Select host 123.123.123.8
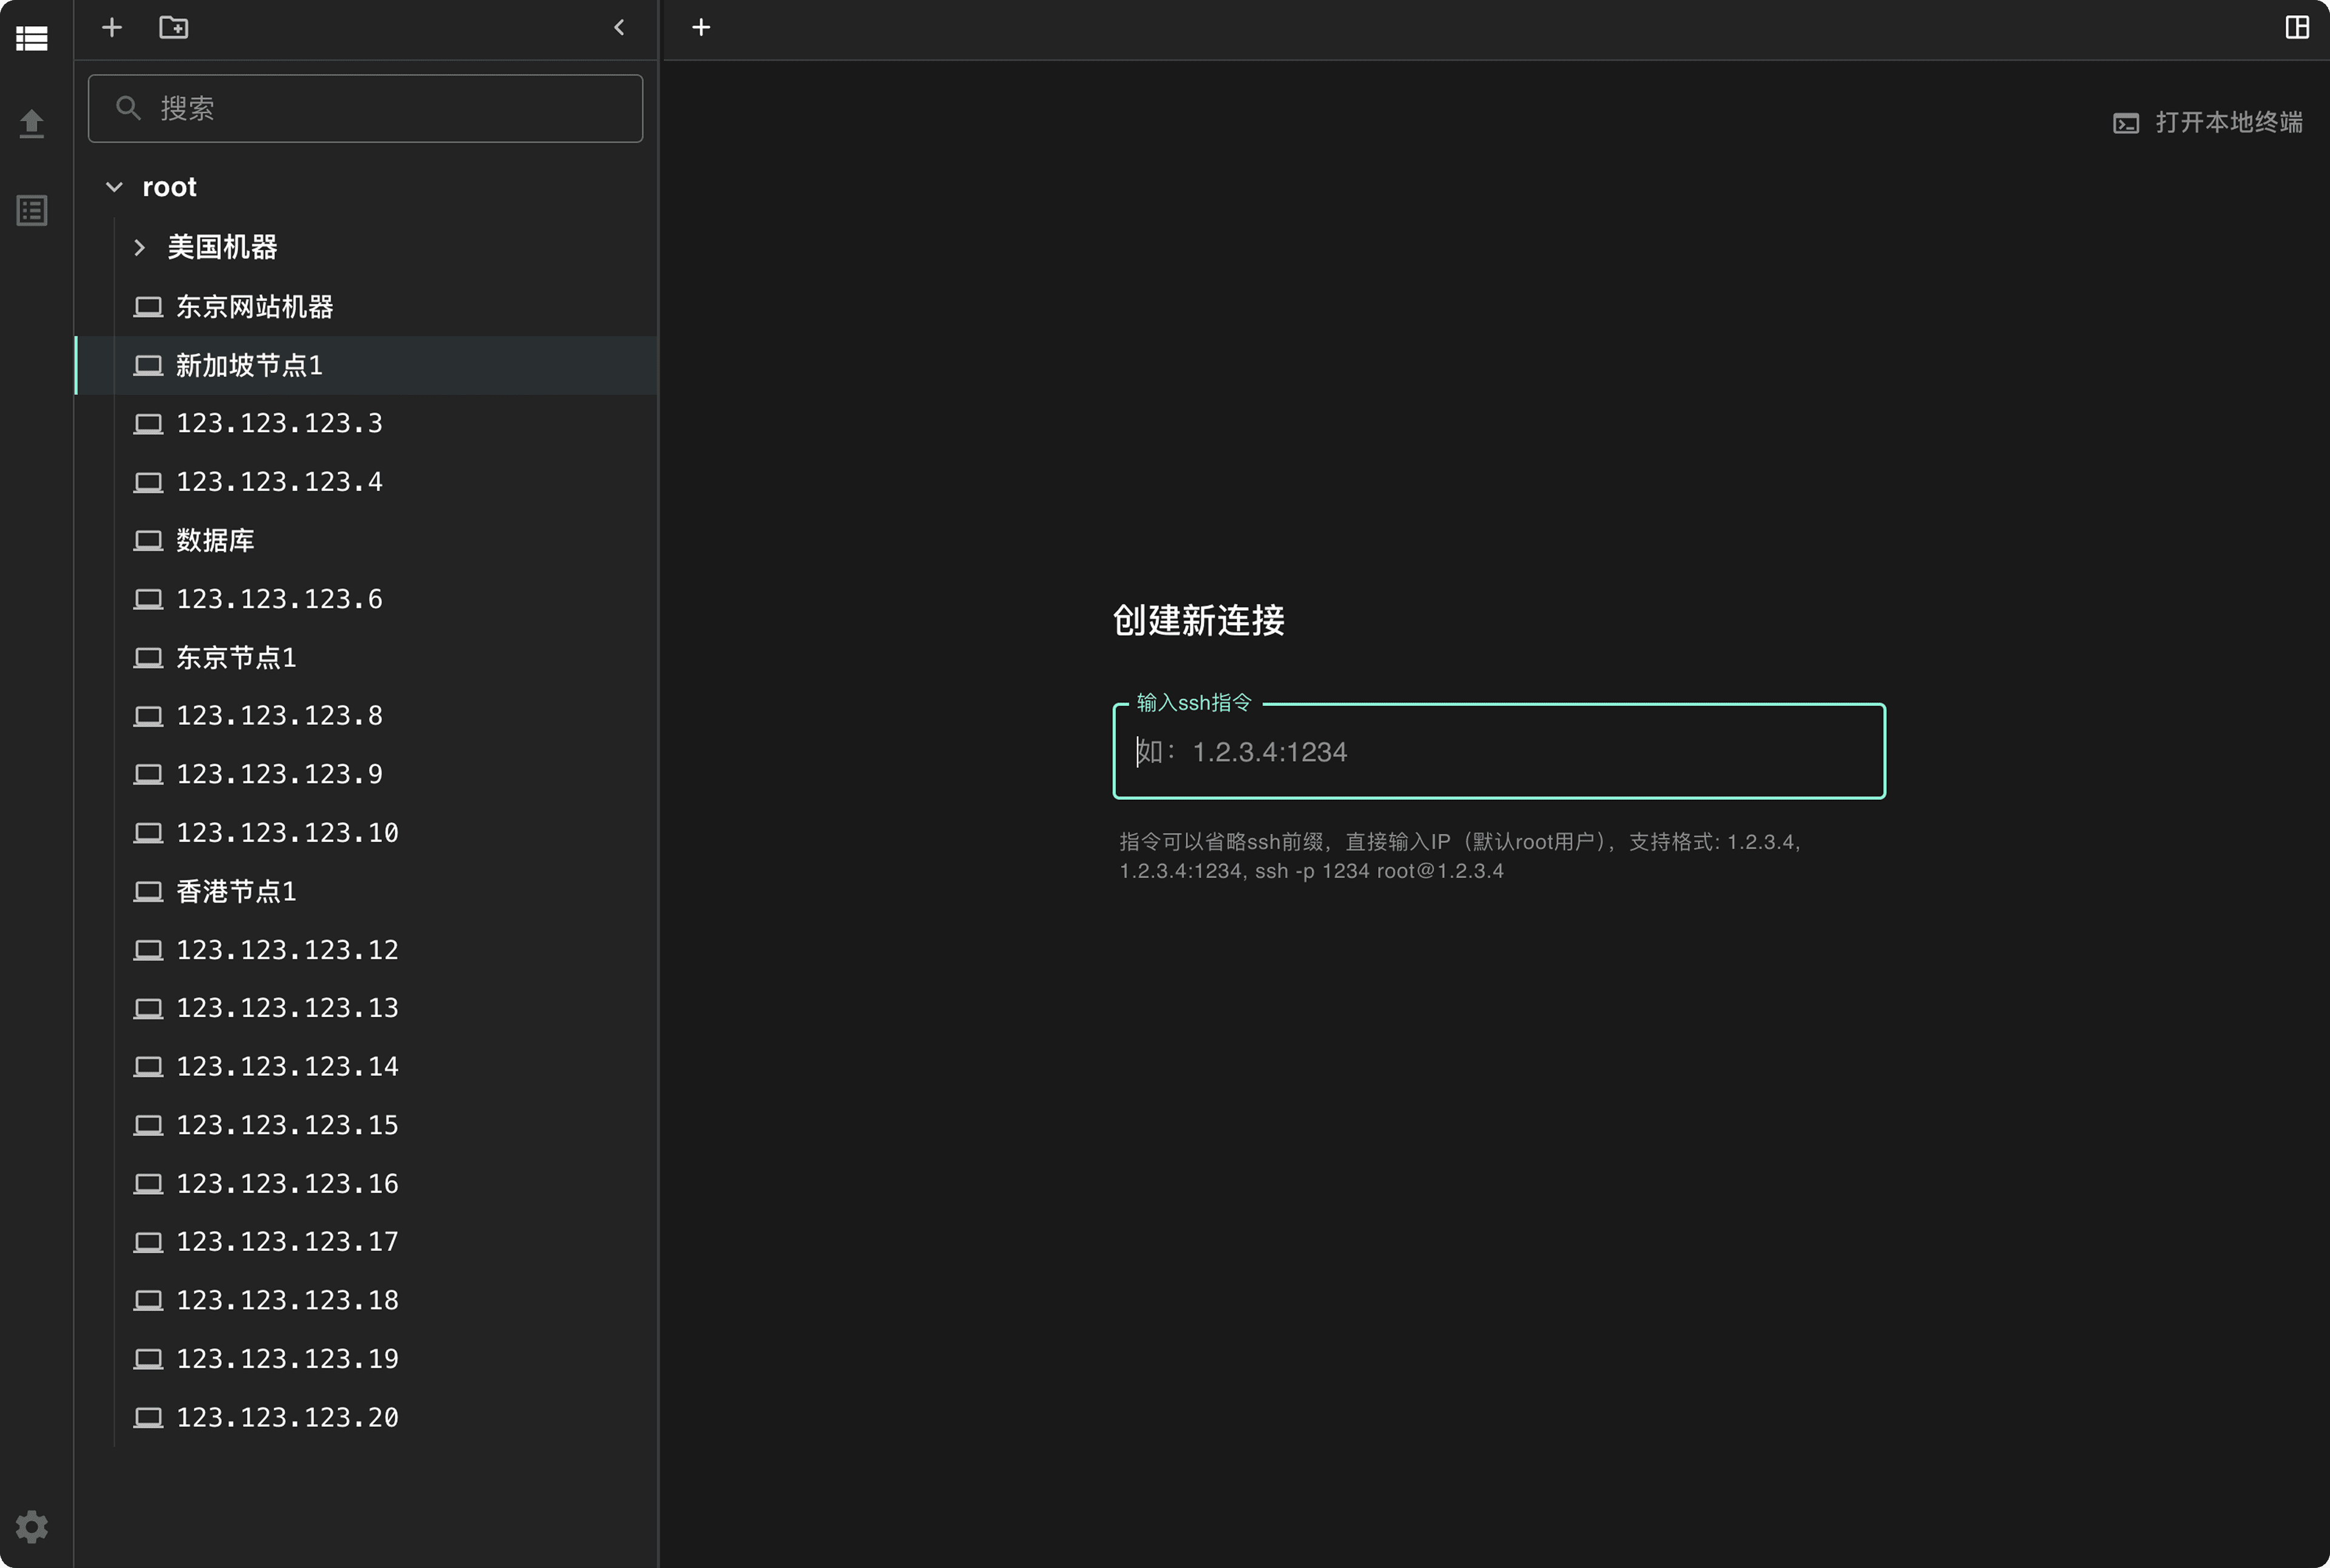Viewport: 2330px width, 1568px height. (x=366, y=716)
